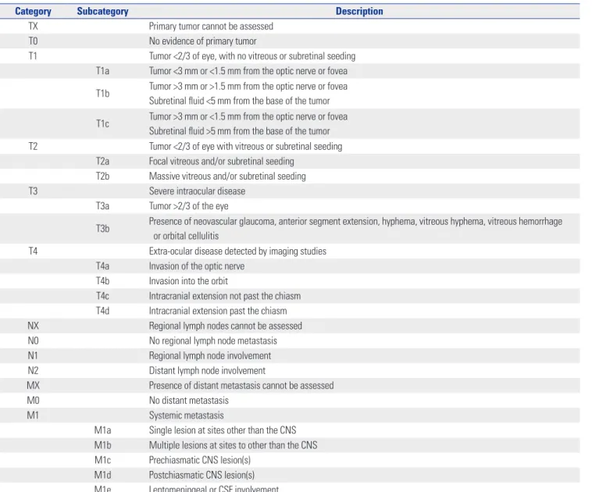592x492 pixels.
Task: Click 'Single lesion at sites other than CNS'
Action: (x=223, y=430)
